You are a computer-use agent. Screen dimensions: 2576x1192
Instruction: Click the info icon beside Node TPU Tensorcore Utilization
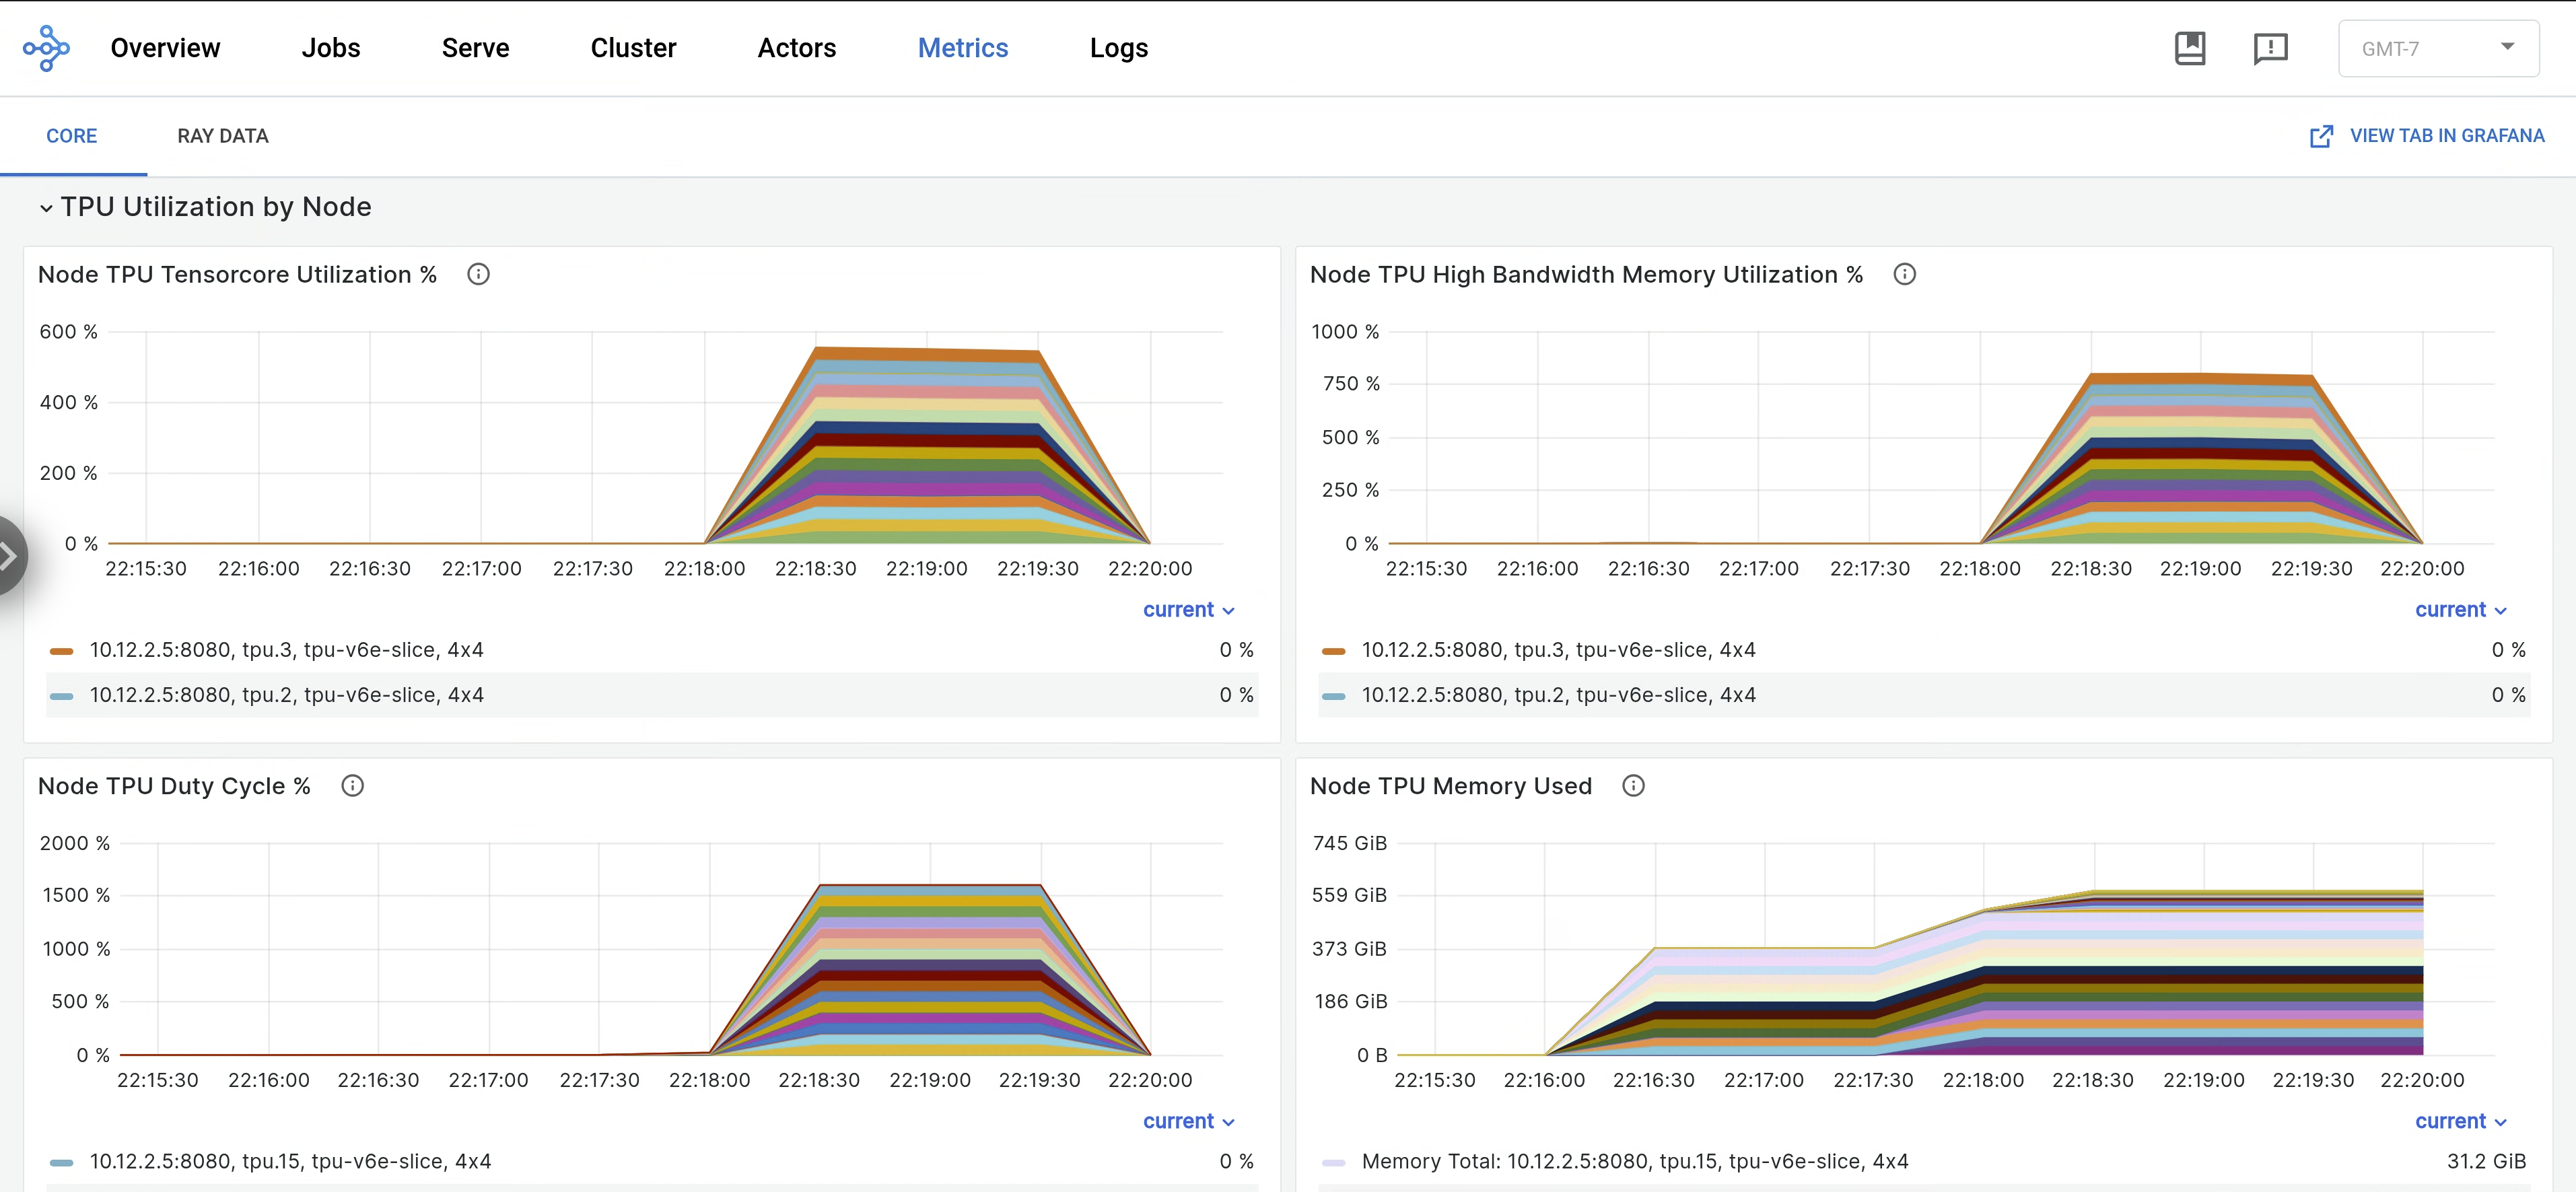point(478,274)
